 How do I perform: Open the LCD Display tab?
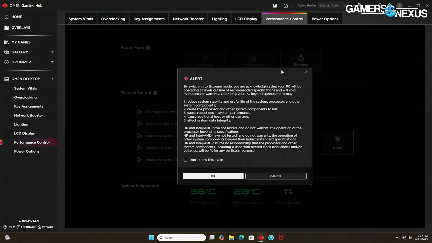[x=246, y=19]
